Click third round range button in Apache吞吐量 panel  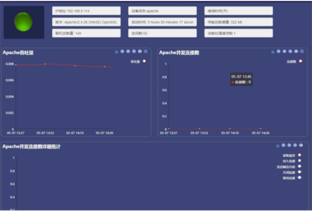134,52
